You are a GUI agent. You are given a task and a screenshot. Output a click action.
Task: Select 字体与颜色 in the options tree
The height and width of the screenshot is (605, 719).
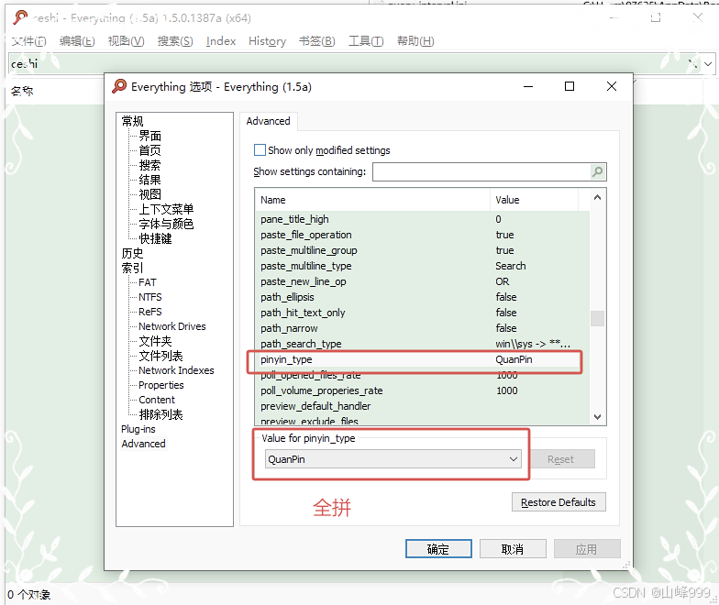click(x=166, y=224)
